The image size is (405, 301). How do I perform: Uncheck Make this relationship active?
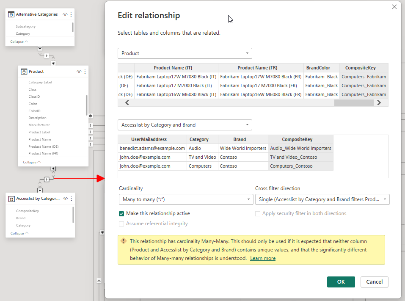click(122, 214)
